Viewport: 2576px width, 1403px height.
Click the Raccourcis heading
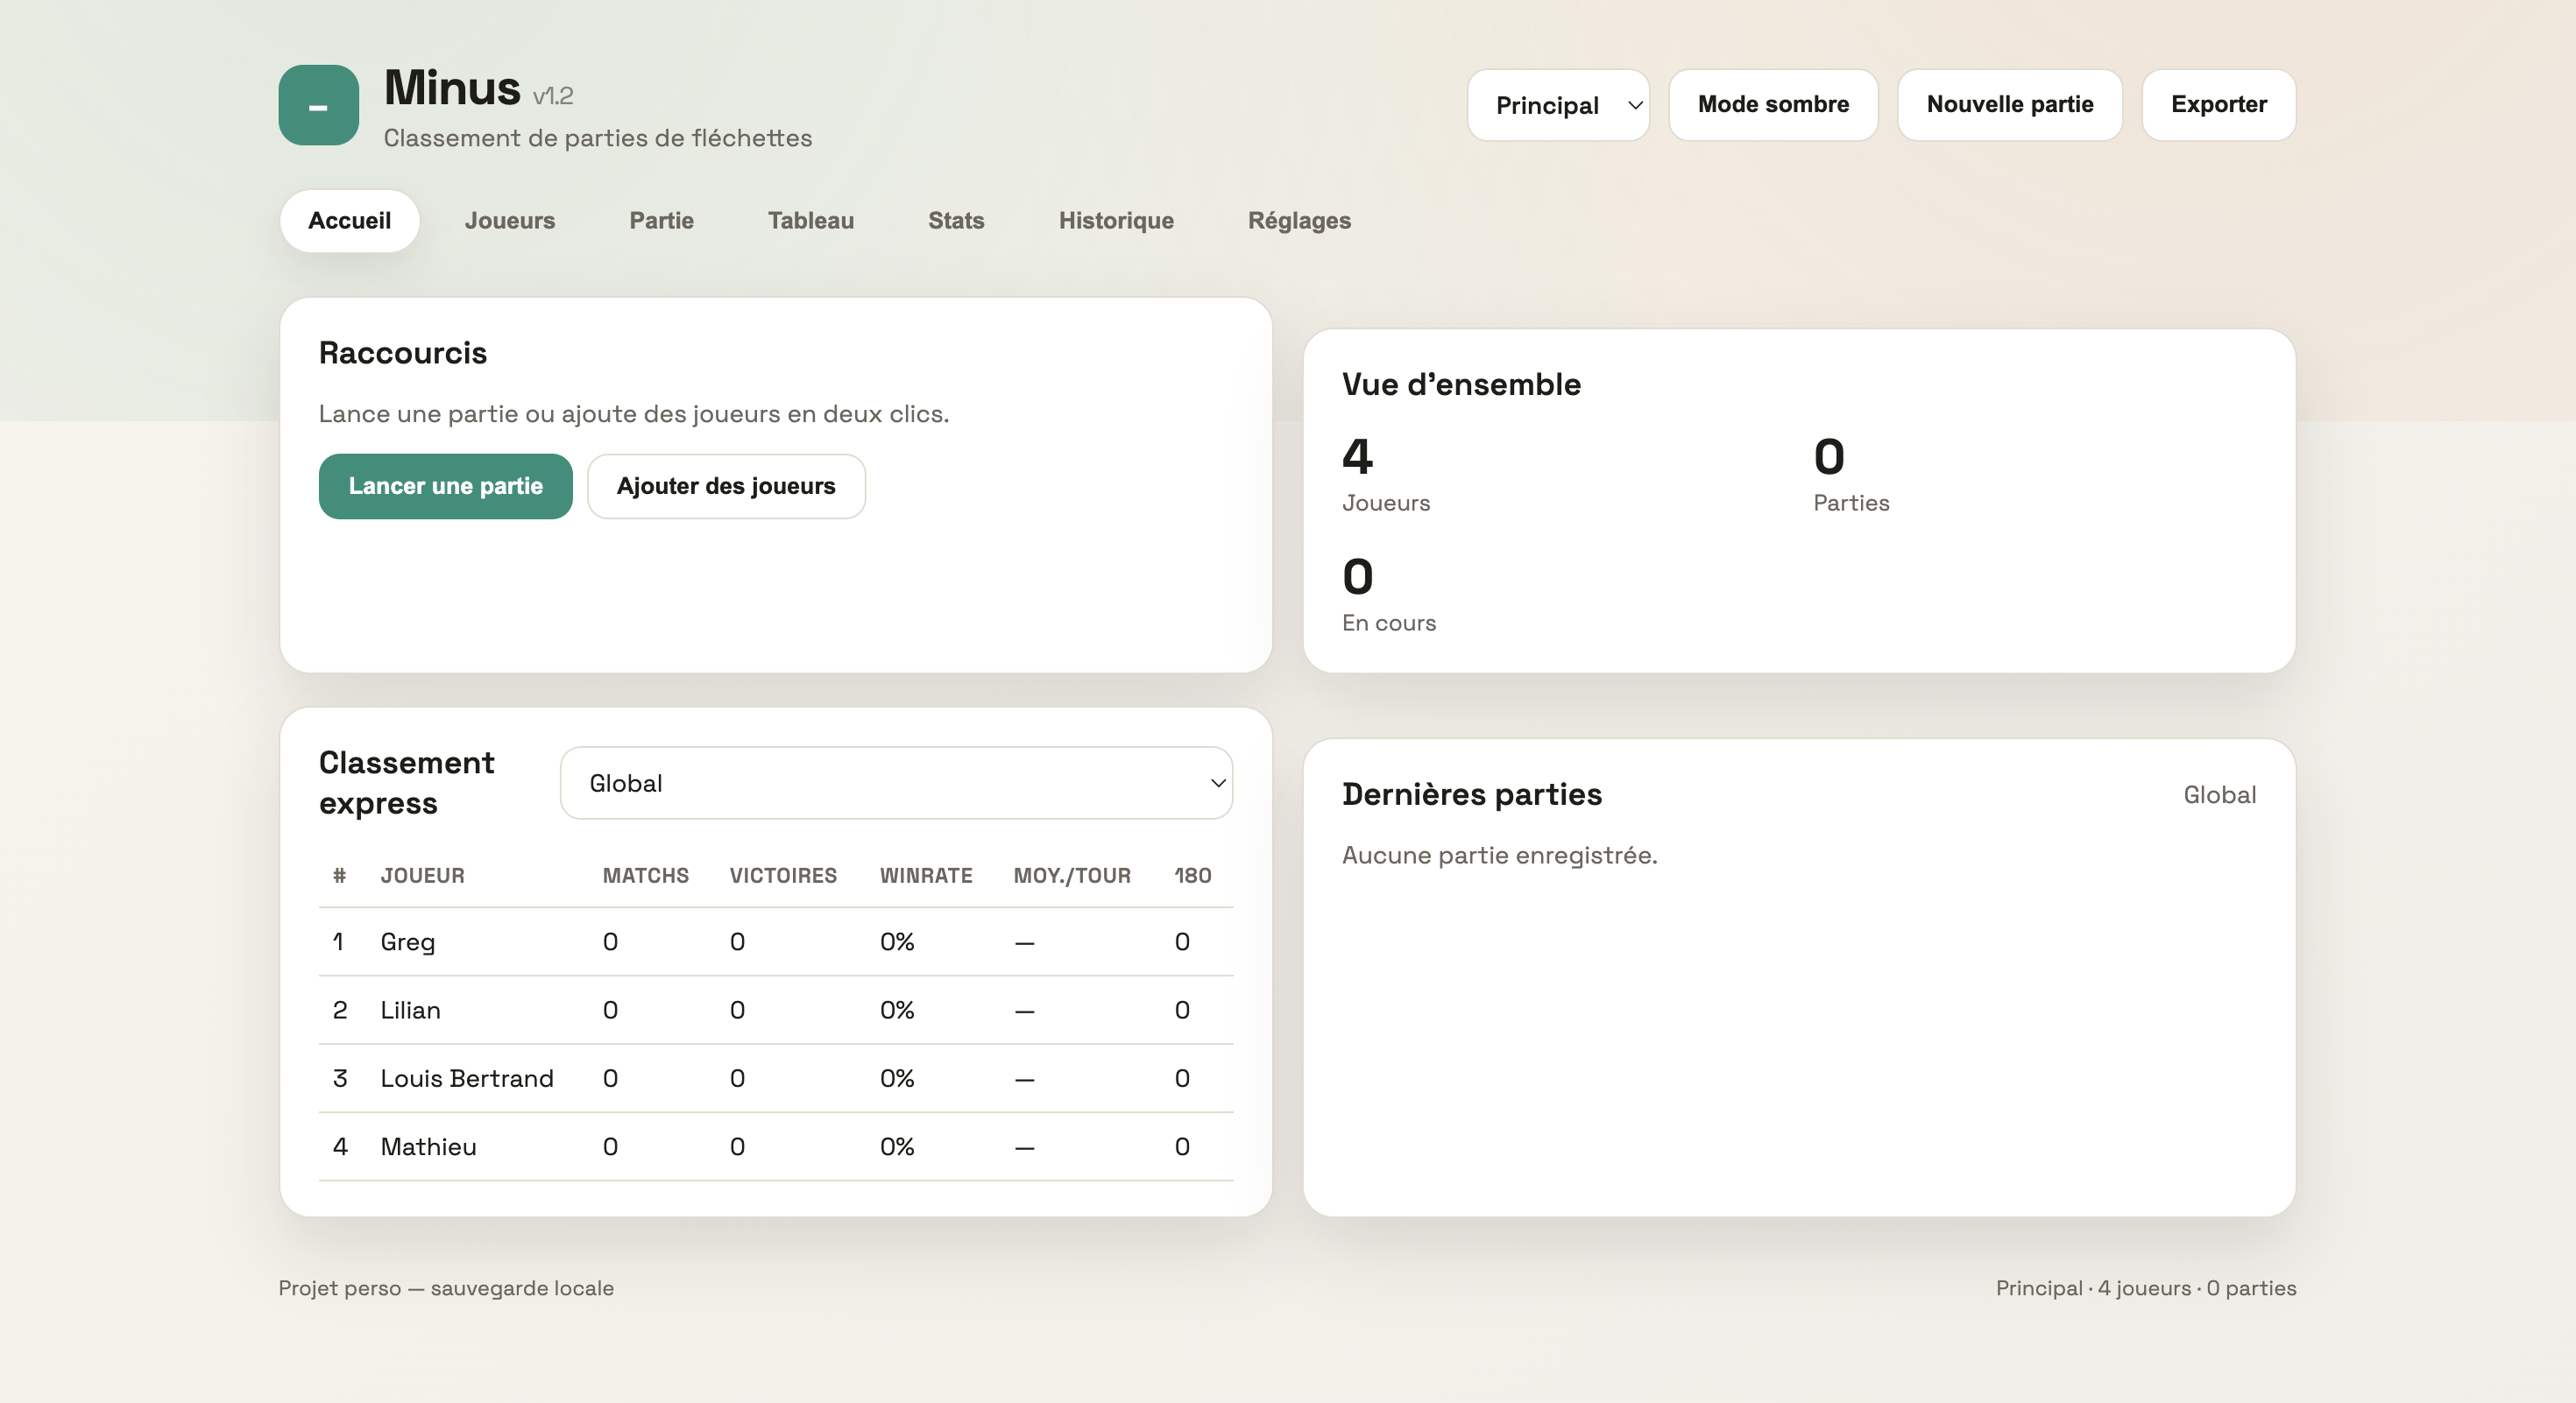403,353
